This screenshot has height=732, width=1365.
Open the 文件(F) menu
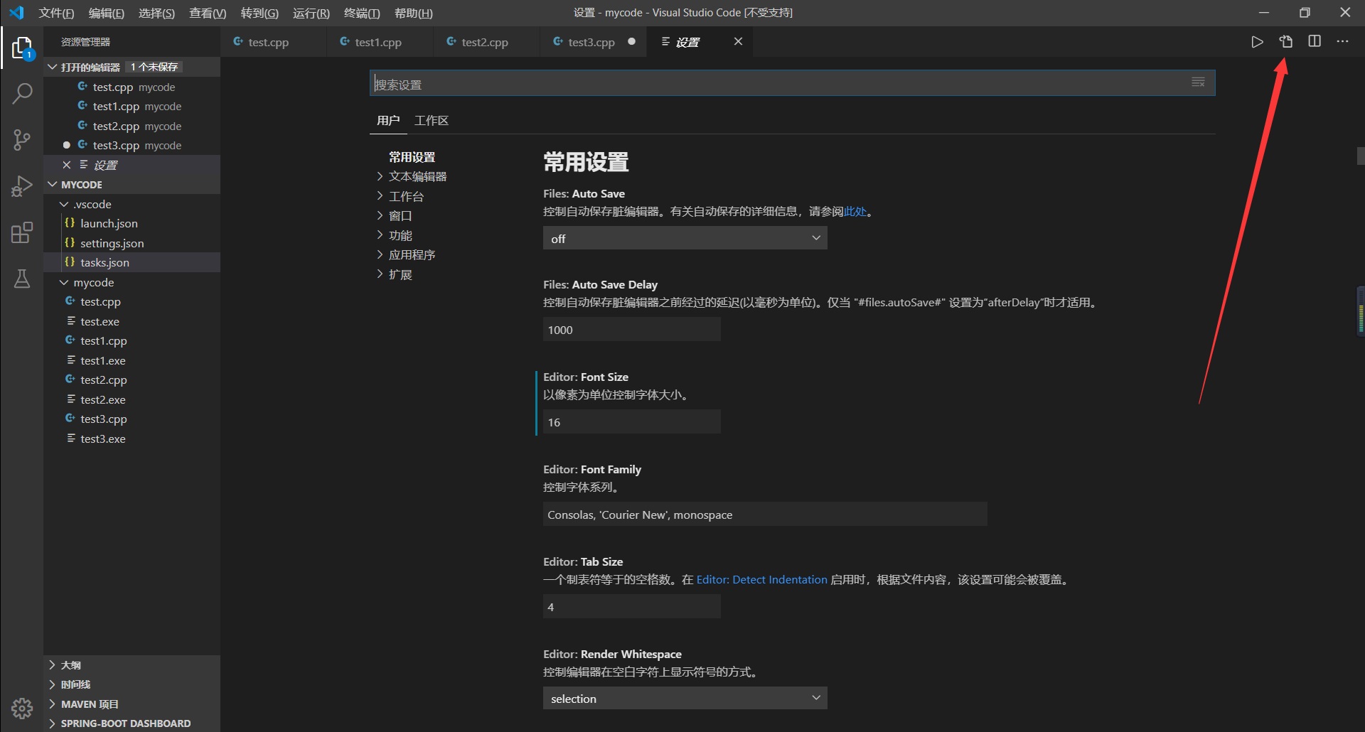point(56,13)
